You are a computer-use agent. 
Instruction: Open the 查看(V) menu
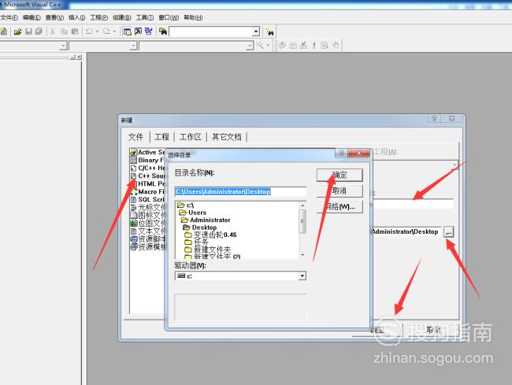tap(54, 17)
